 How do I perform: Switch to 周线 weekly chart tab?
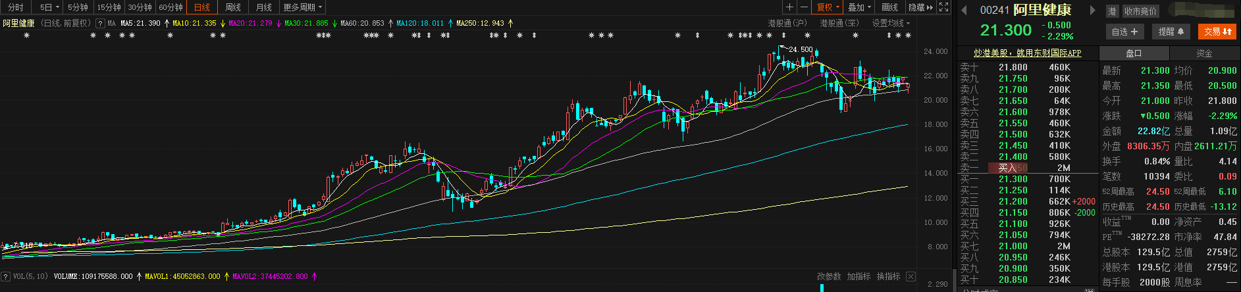coord(233,7)
